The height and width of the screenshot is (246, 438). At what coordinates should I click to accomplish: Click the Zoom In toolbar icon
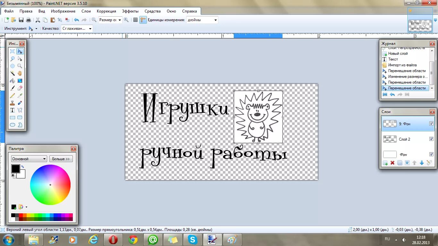click(126, 20)
